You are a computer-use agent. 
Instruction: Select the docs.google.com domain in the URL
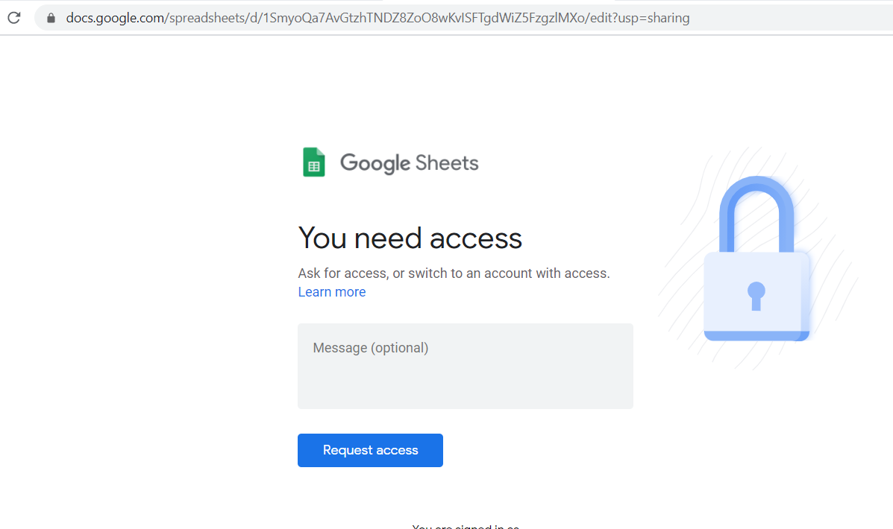click(x=115, y=18)
